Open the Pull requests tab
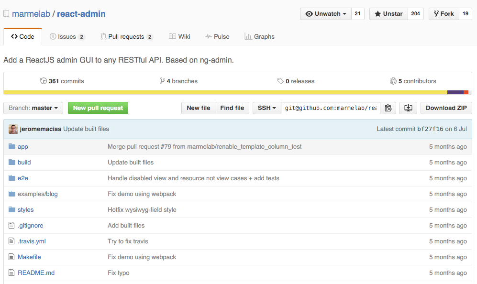This screenshot has width=477, height=284. tap(127, 37)
